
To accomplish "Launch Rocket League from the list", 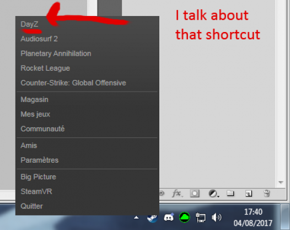I will point(45,68).
